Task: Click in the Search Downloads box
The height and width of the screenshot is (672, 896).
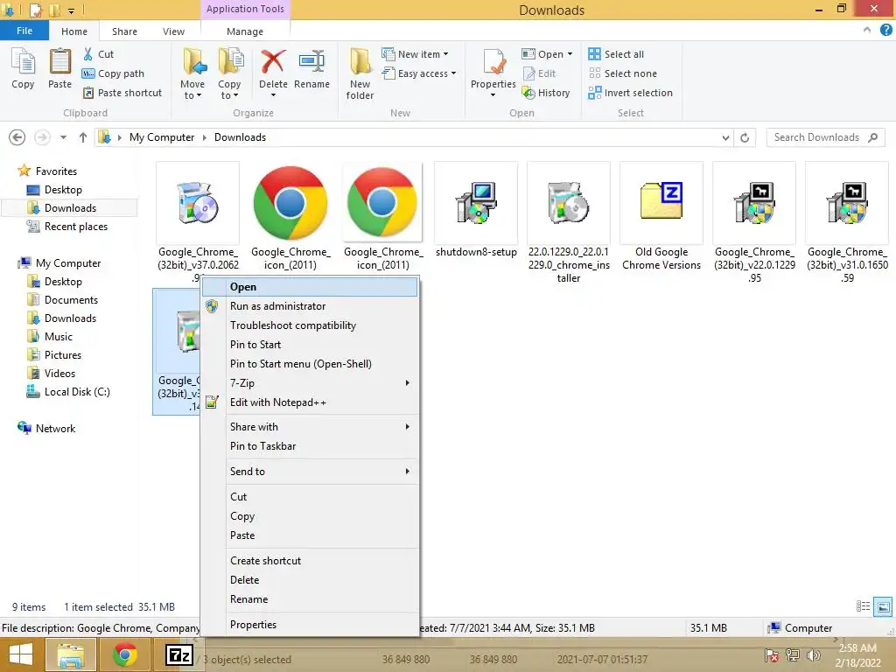Action: tap(825, 137)
